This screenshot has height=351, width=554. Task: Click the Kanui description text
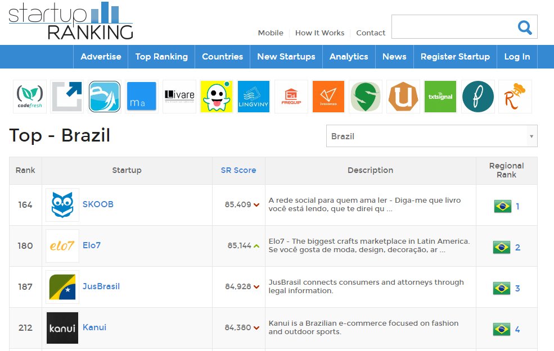pyautogui.click(x=363, y=327)
